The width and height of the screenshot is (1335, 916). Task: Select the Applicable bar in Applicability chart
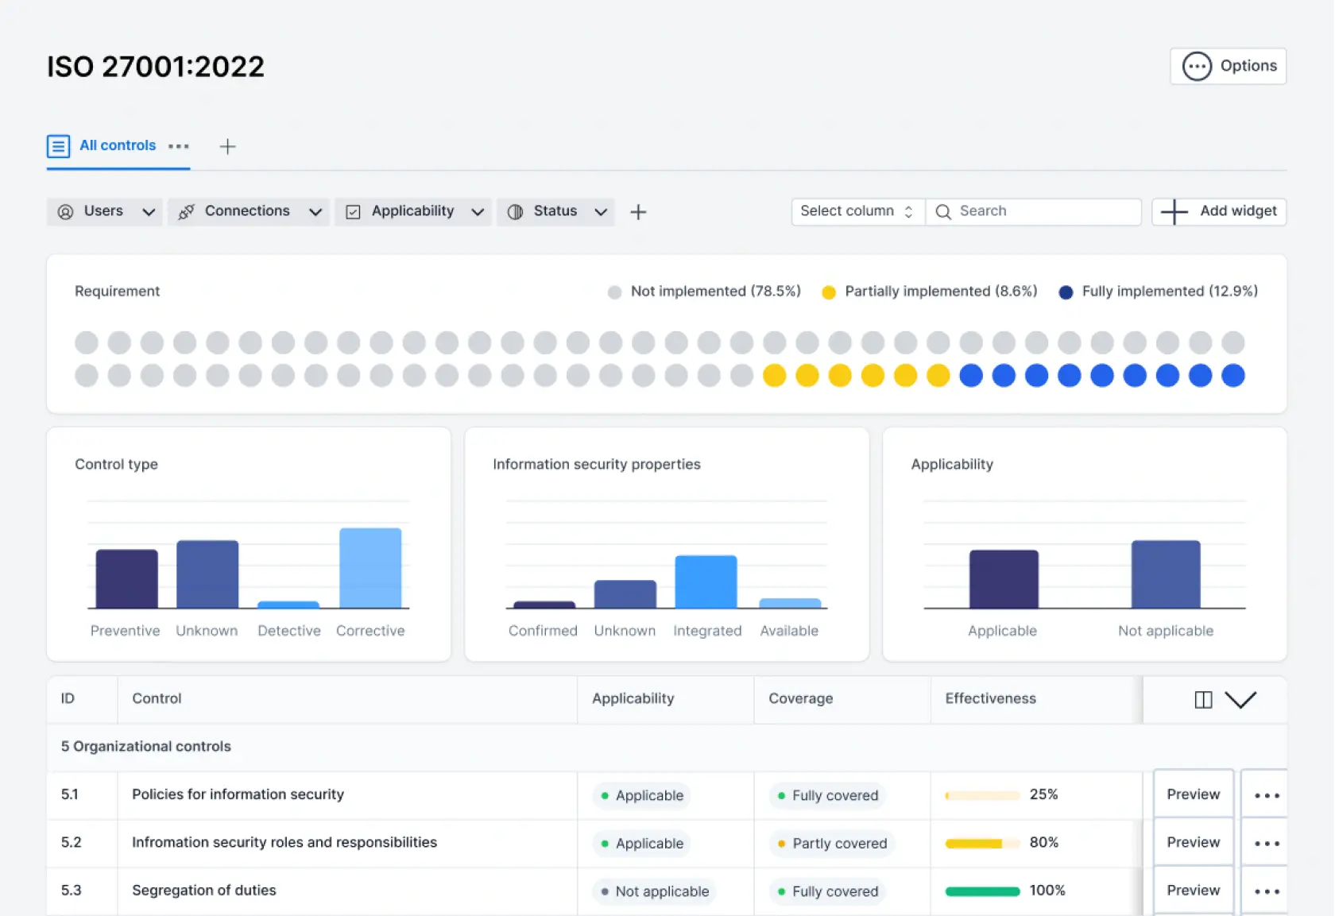point(1004,579)
